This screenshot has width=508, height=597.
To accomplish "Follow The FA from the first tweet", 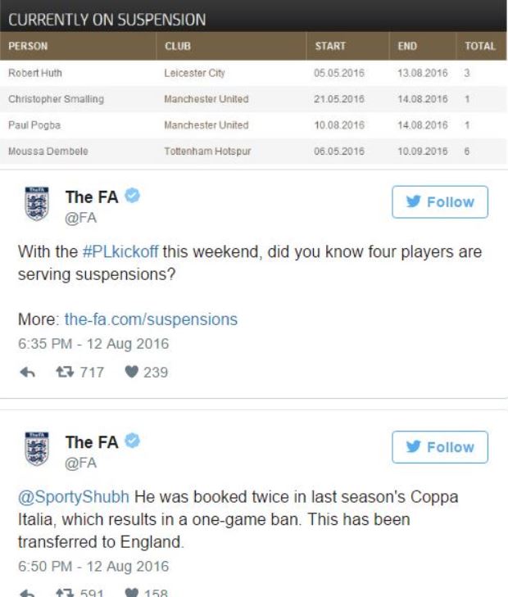I will pos(440,201).
